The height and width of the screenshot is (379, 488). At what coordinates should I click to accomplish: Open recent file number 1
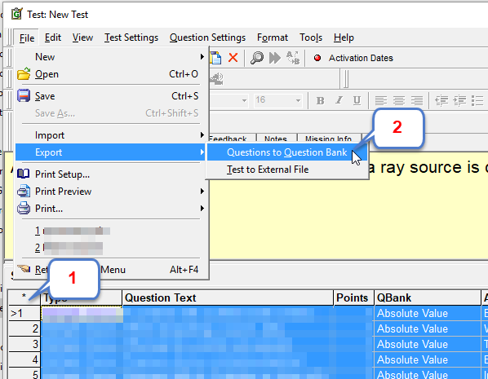[110, 231]
